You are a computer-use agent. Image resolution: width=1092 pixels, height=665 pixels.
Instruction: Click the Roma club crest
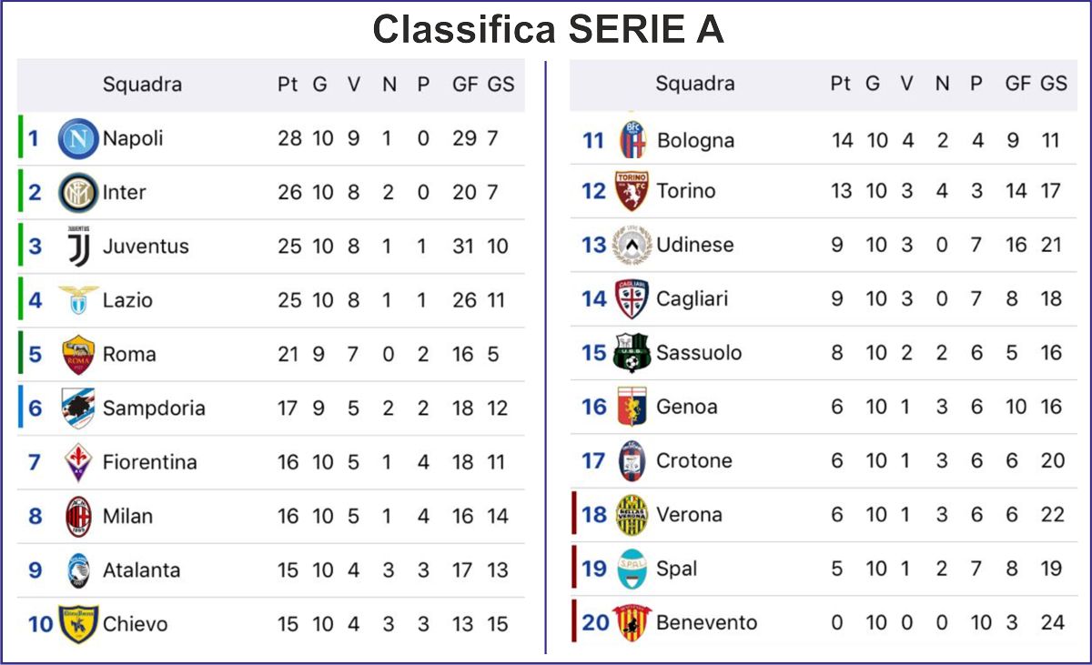pyautogui.click(x=78, y=355)
